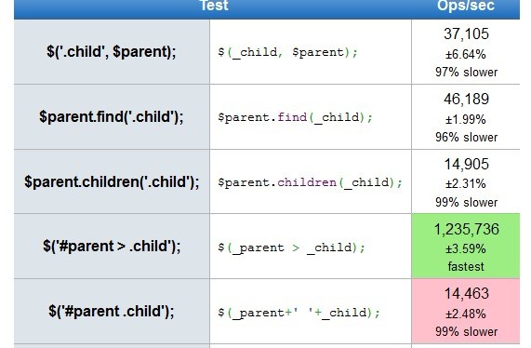Click the code $parent.find(_child);
Viewport: 531px width, 348px height.
(295, 117)
